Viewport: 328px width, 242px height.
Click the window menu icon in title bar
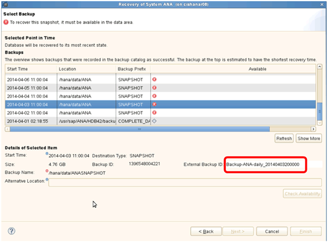point(5,4)
